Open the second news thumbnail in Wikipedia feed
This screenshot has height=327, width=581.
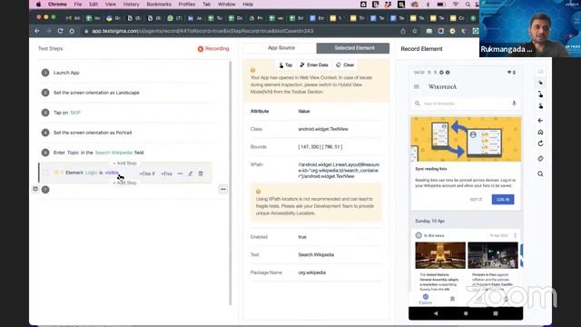[493, 255]
